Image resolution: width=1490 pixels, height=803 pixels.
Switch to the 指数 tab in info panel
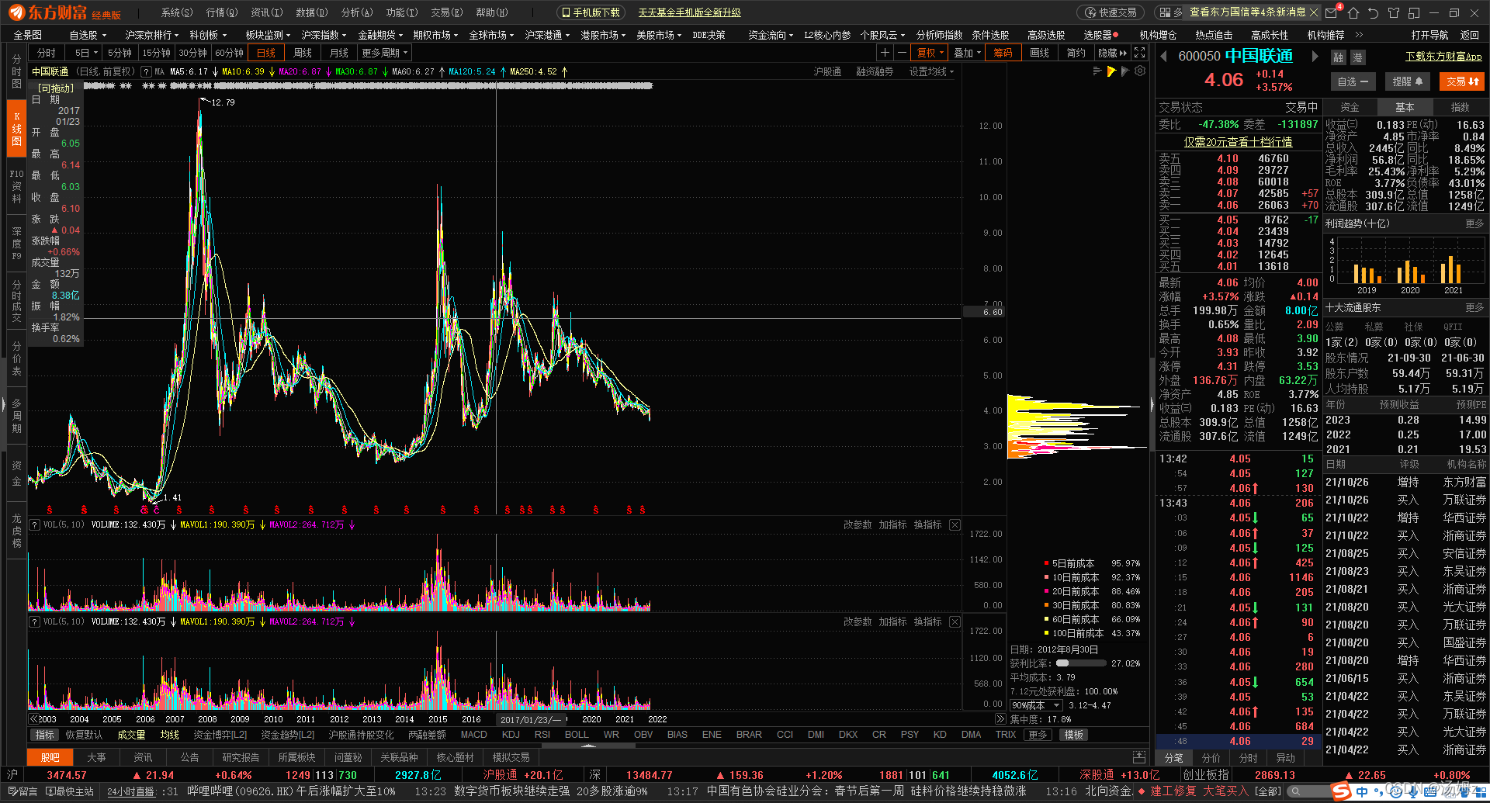(x=1460, y=107)
